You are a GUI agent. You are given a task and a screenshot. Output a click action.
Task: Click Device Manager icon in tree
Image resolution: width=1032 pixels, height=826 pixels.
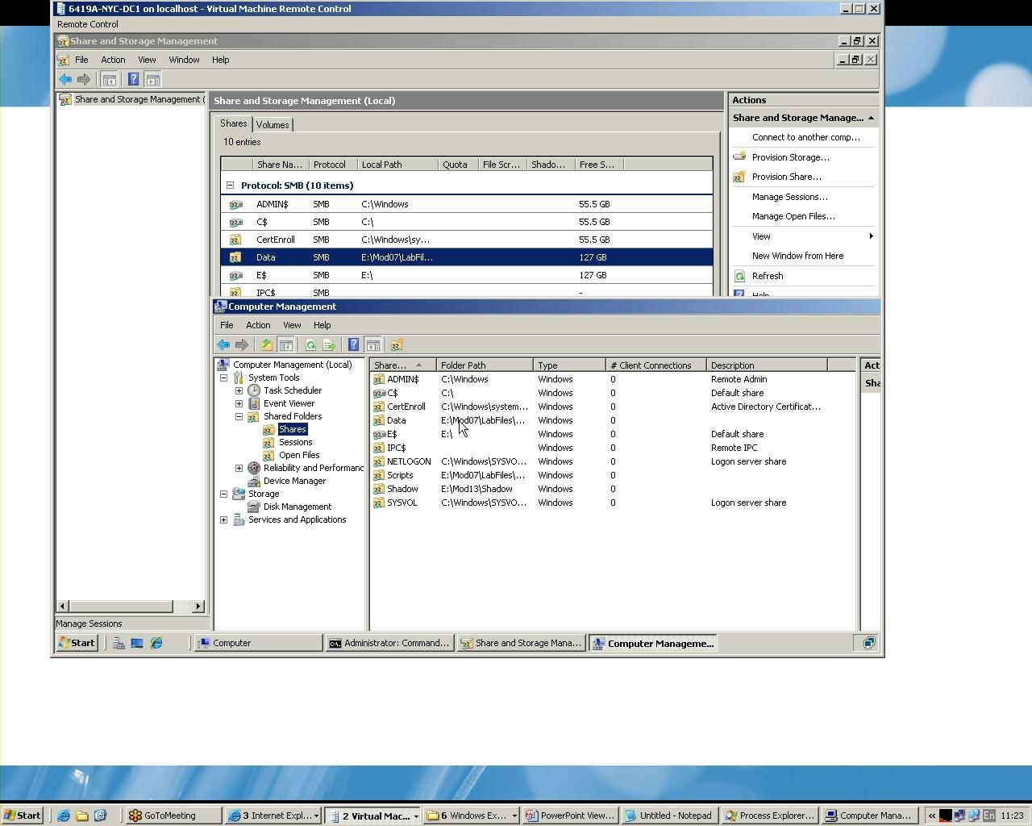254,481
